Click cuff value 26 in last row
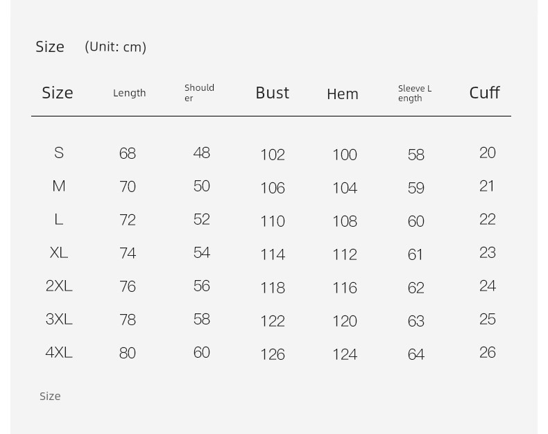Viewport: 548px width, 434px height. point(488,353)
